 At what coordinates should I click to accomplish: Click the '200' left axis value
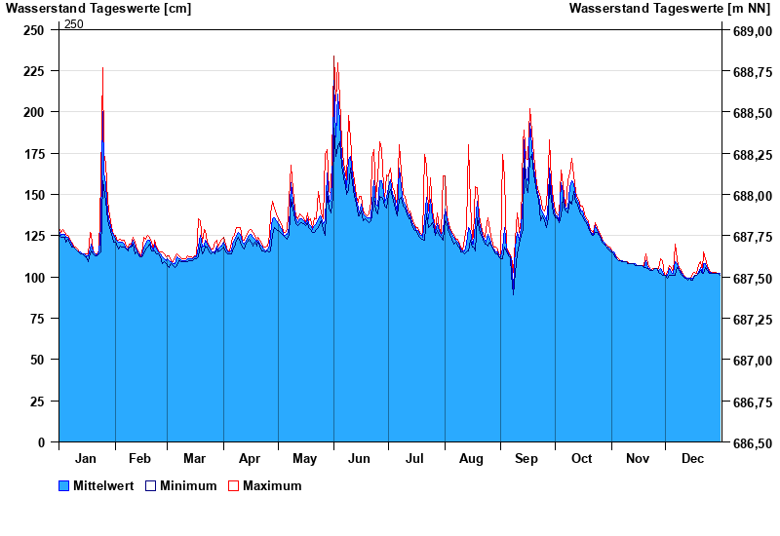pos(34,112)
